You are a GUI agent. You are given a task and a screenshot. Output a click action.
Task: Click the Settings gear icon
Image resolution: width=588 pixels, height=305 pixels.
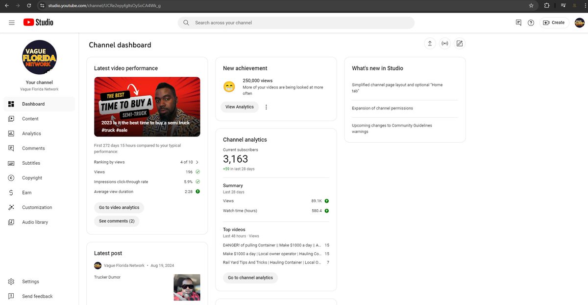[x=11, y=282]
